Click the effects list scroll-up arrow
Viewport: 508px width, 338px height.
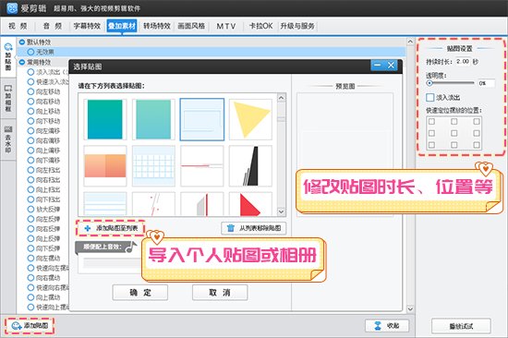point(410,42)
